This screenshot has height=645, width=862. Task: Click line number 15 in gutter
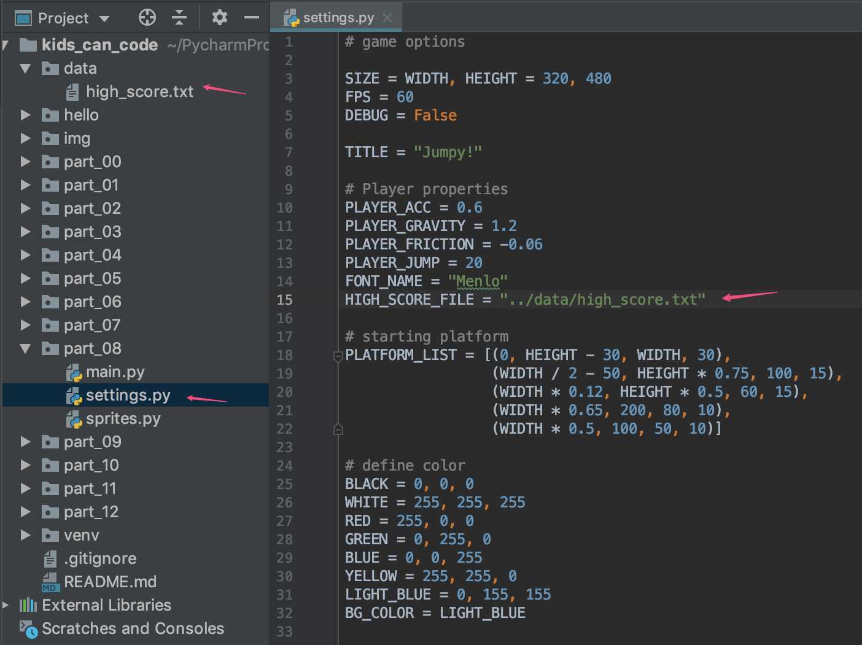coord(285,300)
